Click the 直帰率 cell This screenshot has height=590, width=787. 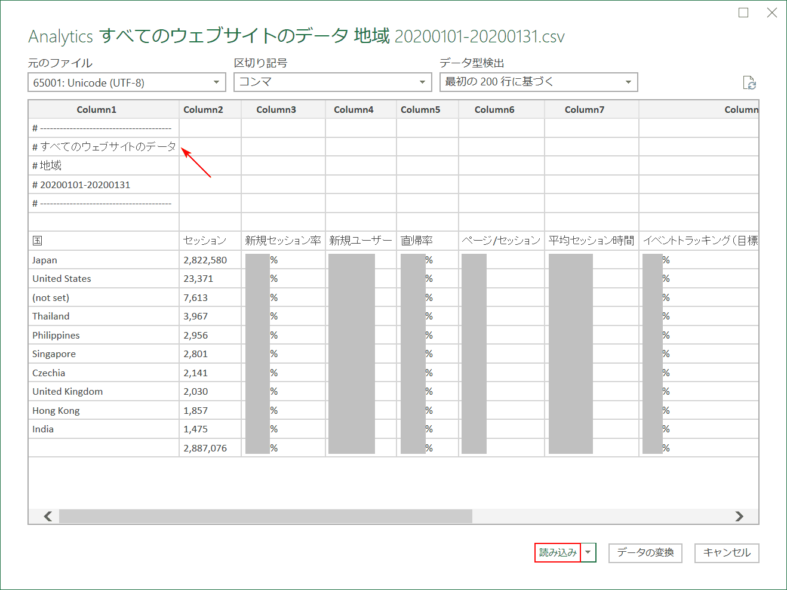pos(428,241)
